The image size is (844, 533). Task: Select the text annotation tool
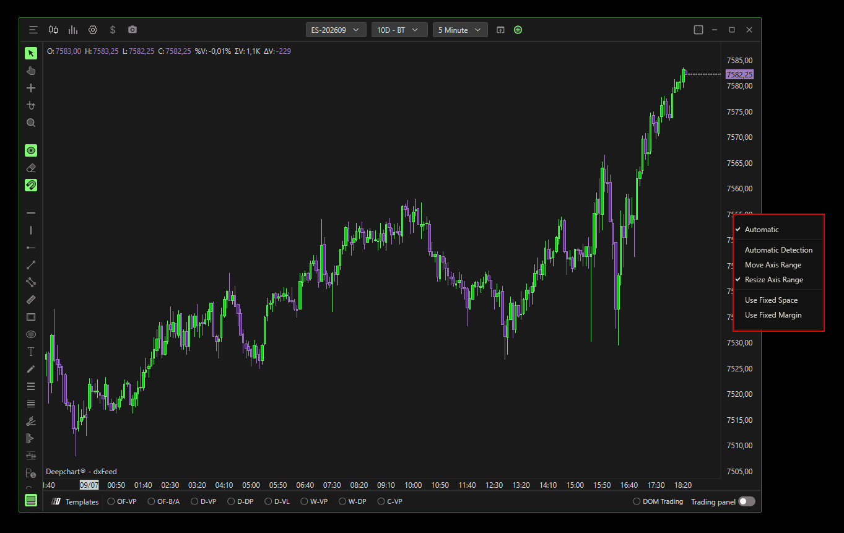(31, 352)
